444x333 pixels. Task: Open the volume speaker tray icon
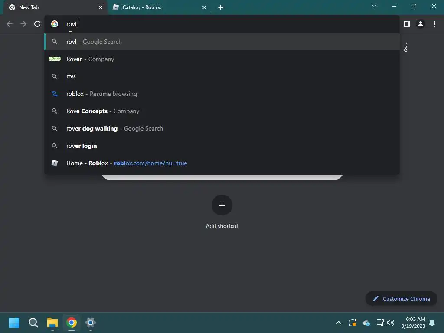coord(391,323)
